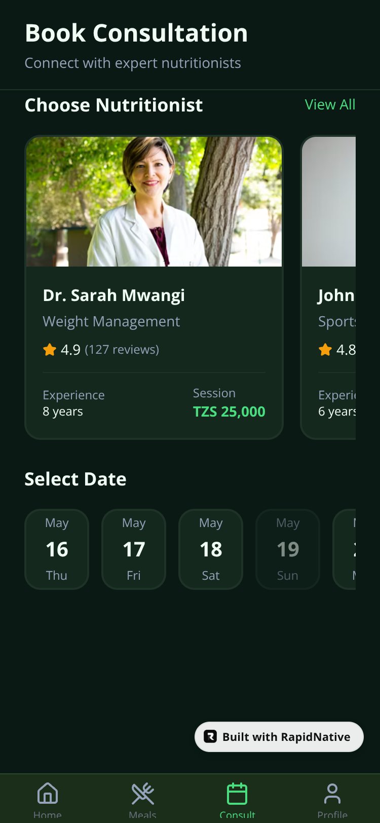
Task: Open the Profile person icon
Action: click(x=332, y=794)
